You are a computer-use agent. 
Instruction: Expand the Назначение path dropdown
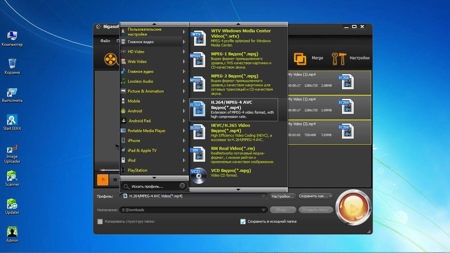[x=264, y=210]
